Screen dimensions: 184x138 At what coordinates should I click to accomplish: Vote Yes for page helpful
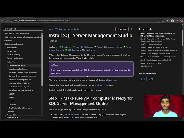pos(143,79)
